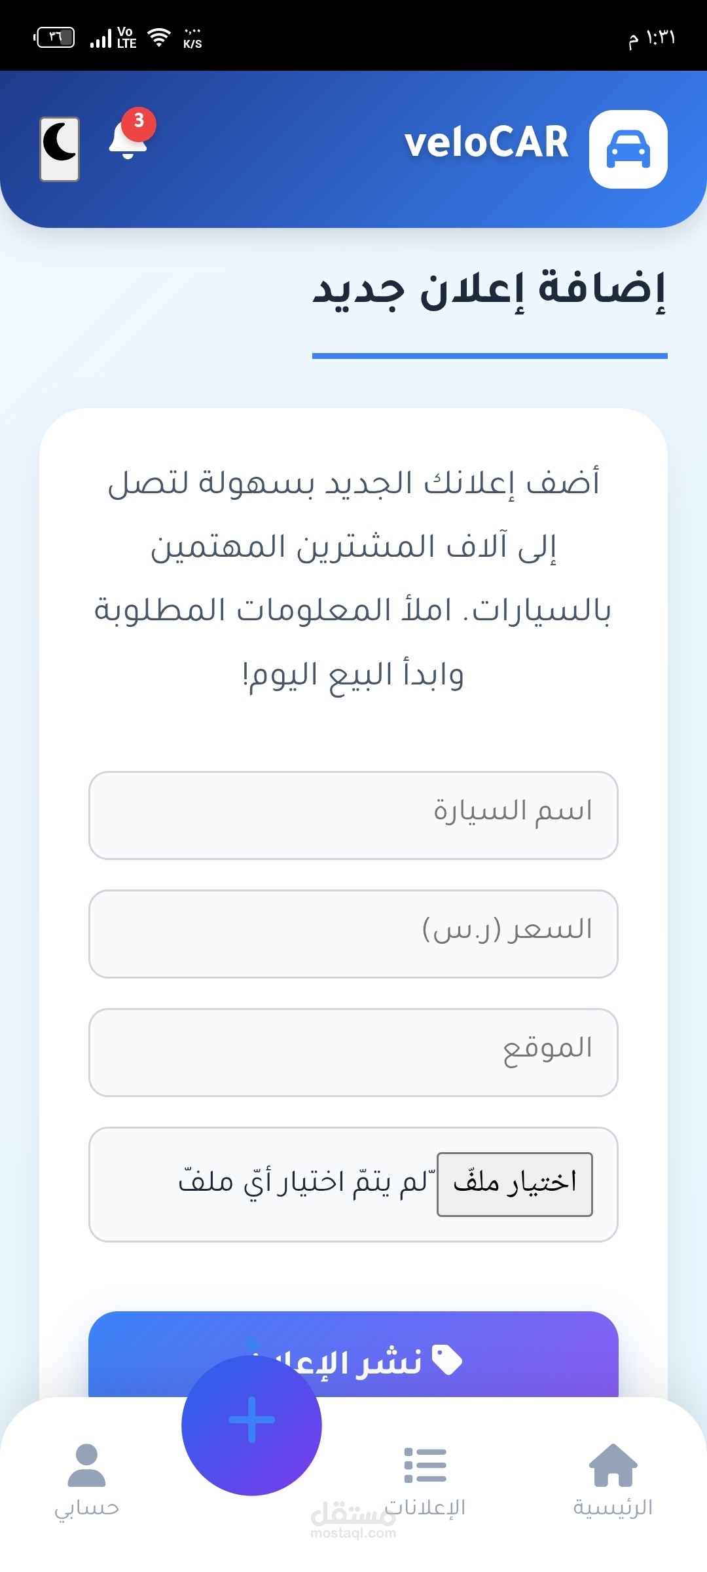This screenshot has width=707, height=1572.
Task: Tap the red notification badge showing 3
Action: pyautogui.click(x=139, y=122)
